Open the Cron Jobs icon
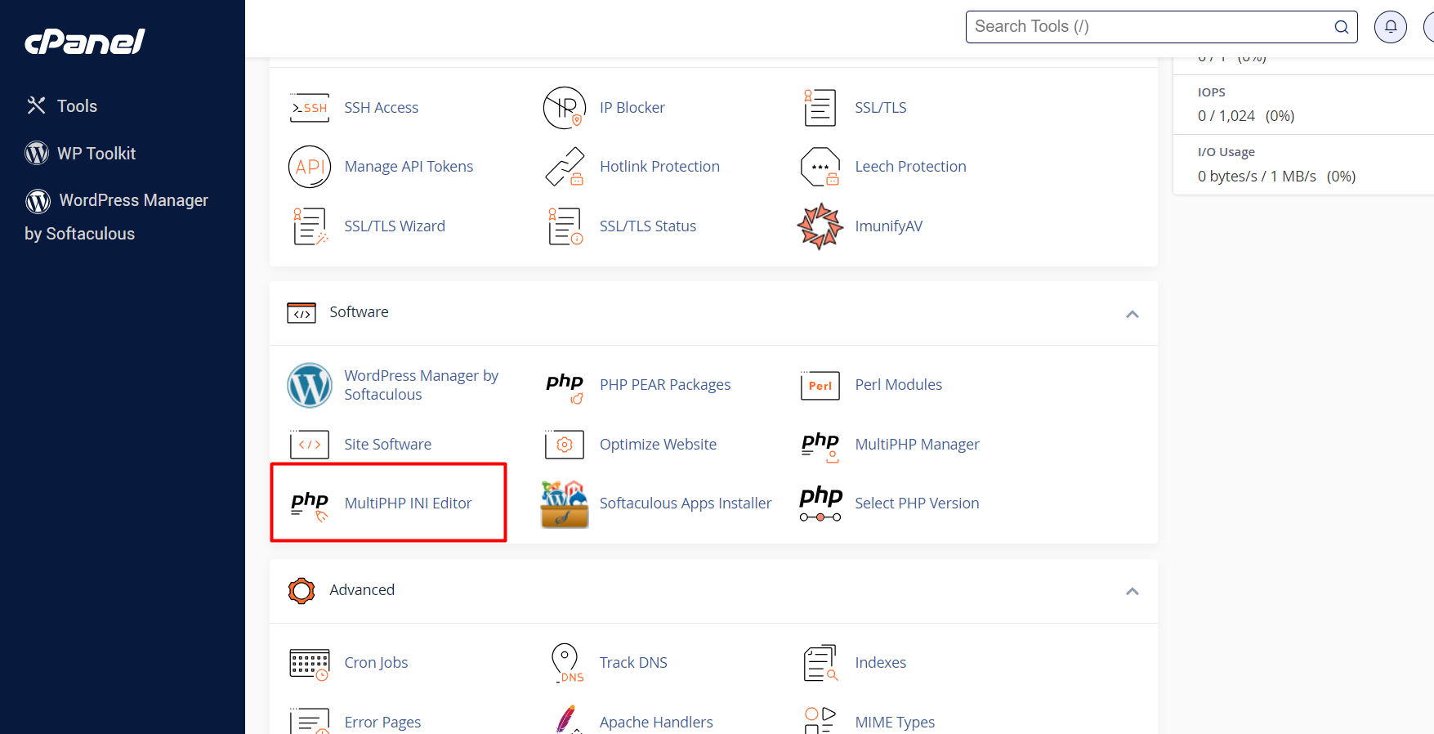1434x734 pixels. (310, 665)
